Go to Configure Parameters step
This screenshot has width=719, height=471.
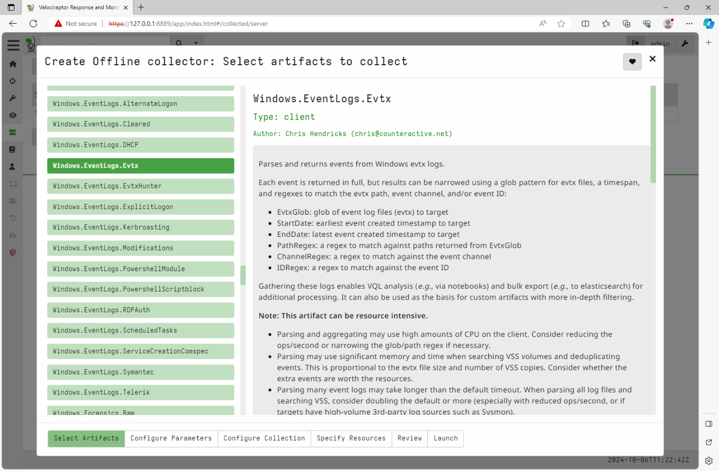171,439
